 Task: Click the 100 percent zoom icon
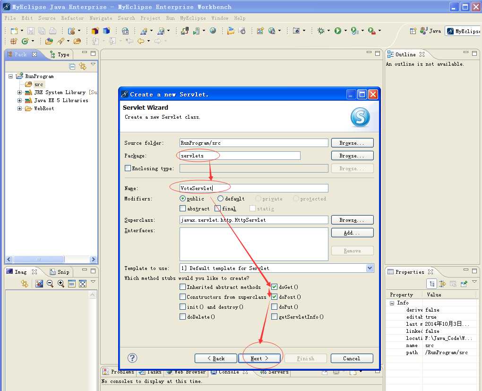coord(72,284)
